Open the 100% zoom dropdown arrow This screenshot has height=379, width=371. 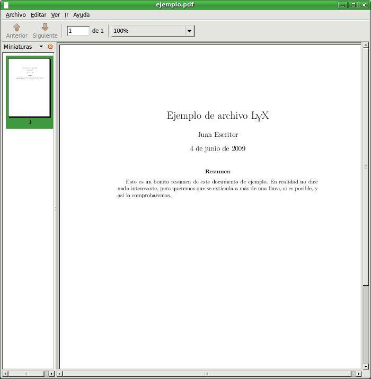(190, 31)
